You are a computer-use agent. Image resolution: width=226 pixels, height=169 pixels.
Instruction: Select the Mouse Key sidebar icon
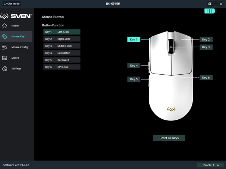pos(5,36)
